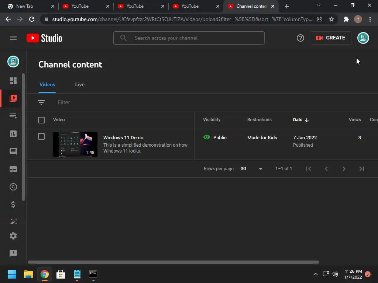
Task: Open Microsoft Store from taskbar
Action: point(61,274)
